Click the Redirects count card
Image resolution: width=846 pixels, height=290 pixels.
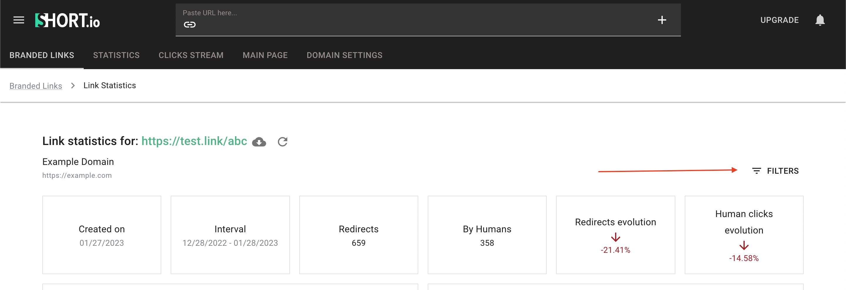tap(358, 235)
